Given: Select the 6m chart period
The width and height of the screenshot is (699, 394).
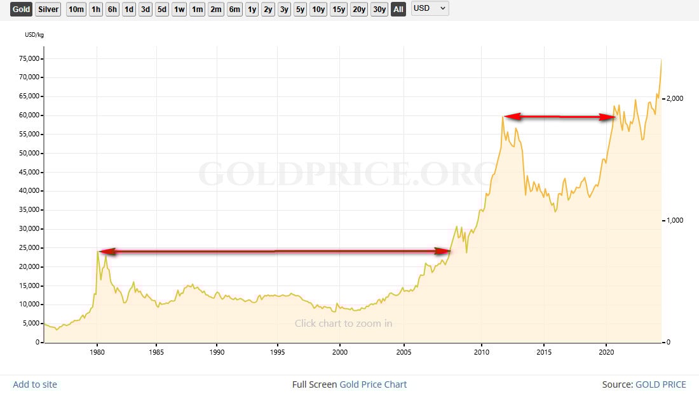Looking at the screenshot, I should click(234, 10).
